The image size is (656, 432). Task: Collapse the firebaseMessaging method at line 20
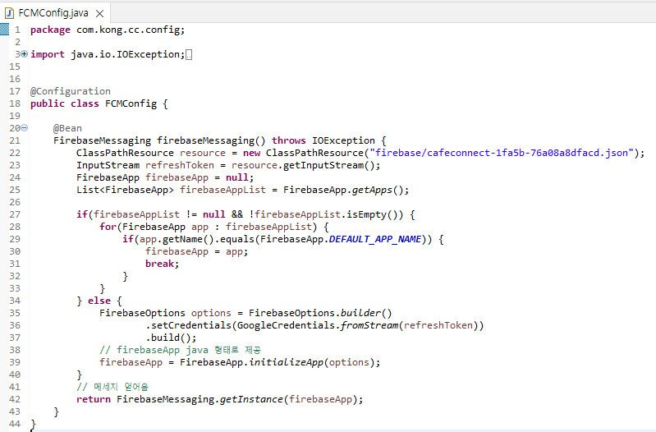(25, 128)
